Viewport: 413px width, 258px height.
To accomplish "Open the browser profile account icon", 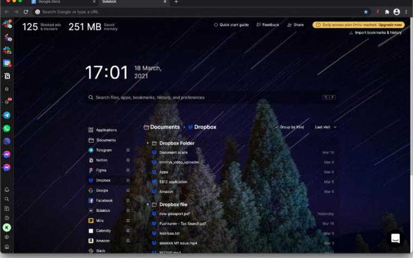I will coord(397,12).
